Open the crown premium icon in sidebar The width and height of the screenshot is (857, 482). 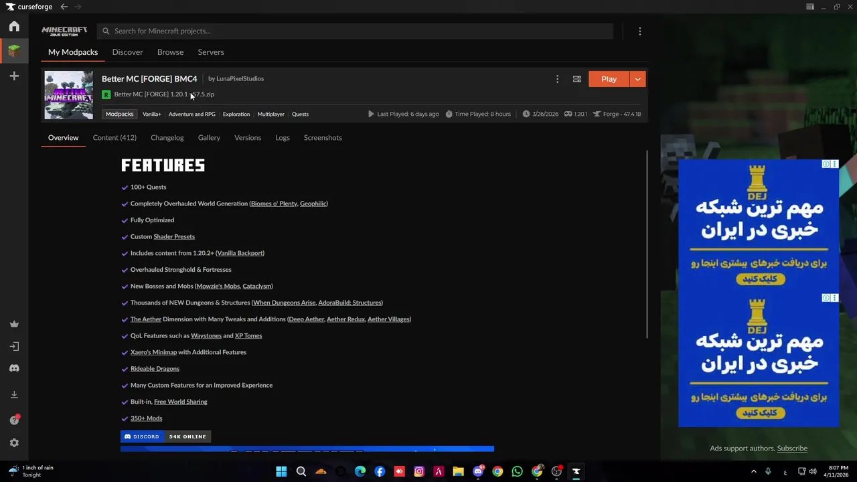pyautogui.click(x=14, y=324)
